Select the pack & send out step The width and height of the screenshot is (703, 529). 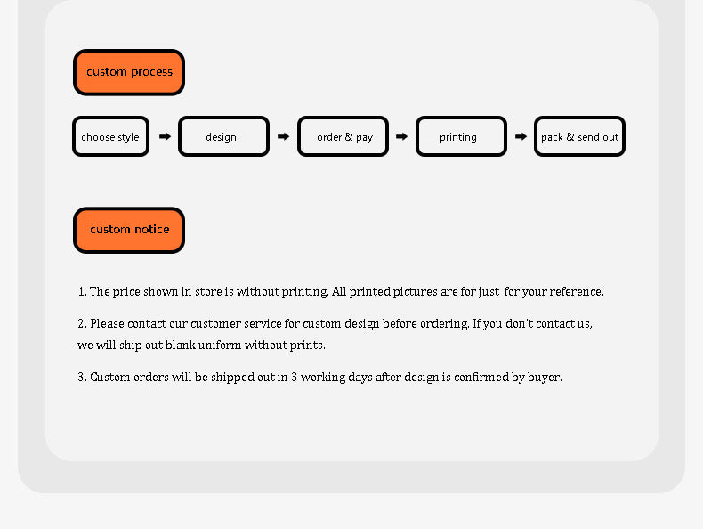coord(579,136)
